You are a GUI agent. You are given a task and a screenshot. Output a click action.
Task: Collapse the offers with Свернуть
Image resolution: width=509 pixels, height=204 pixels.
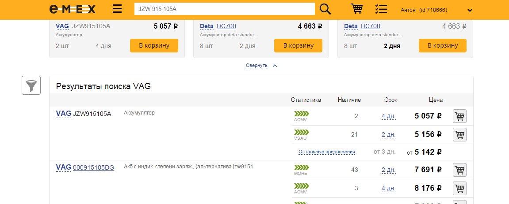(x=257, y=66)
